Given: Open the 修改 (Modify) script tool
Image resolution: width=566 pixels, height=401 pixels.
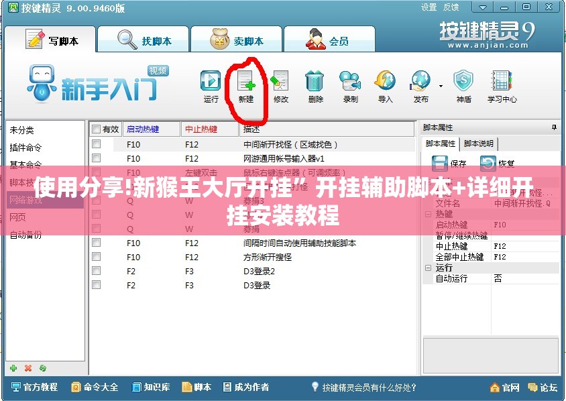Looking at the screenshot, I should tap(280, 86).
